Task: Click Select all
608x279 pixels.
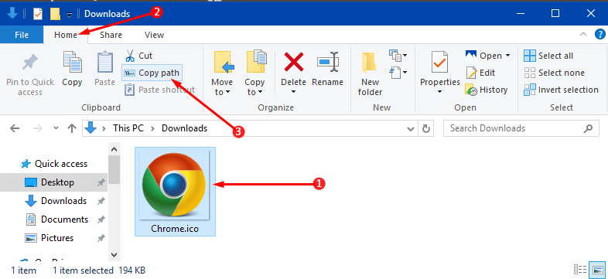Action: 548,56
